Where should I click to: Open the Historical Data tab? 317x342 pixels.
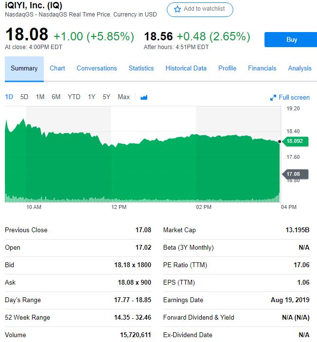[x=186, y=68]
